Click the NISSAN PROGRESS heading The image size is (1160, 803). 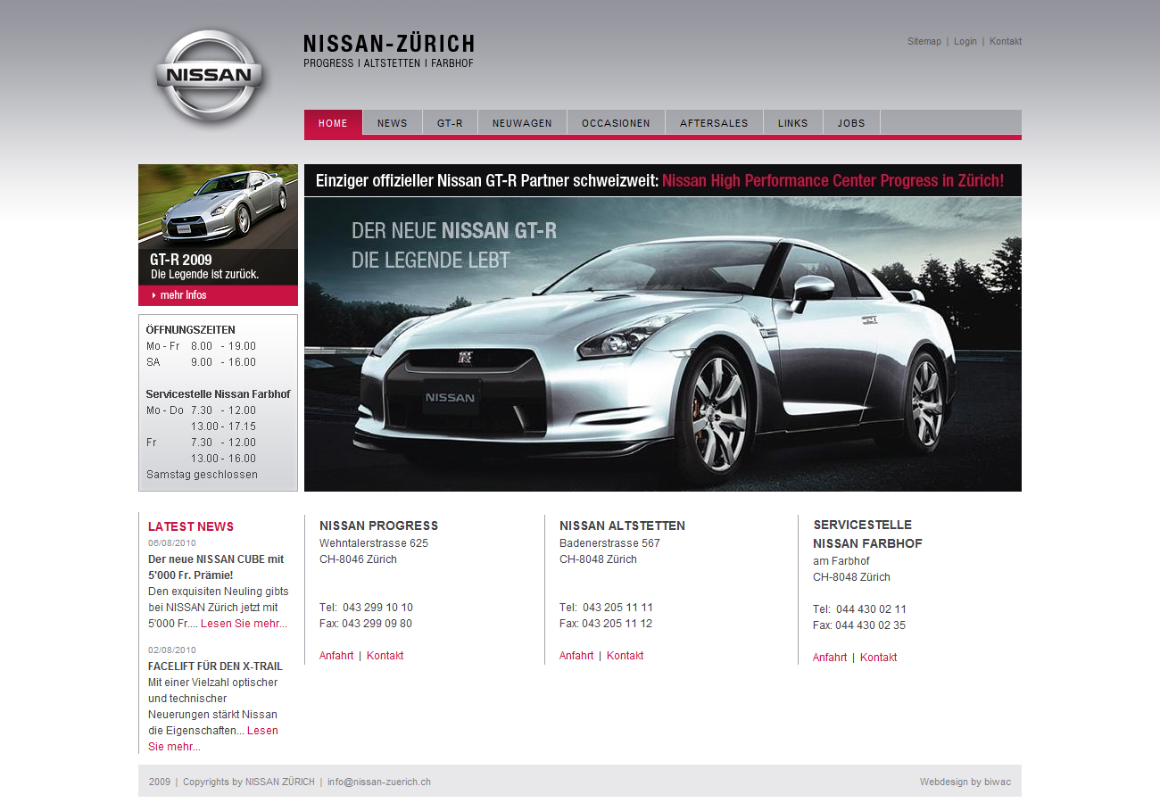pyautogui.click(x=379, y=526)
